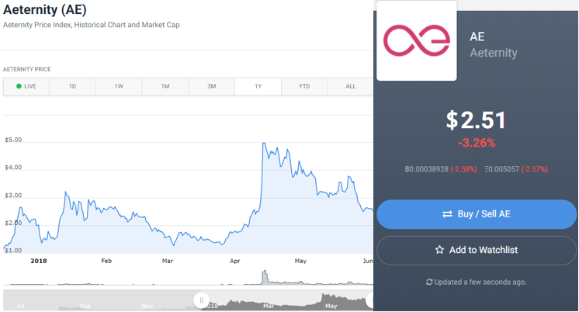Click the refresh icon beside Updated text
The width and height of the screenshot is (579, 312).
tap(429, 282)
